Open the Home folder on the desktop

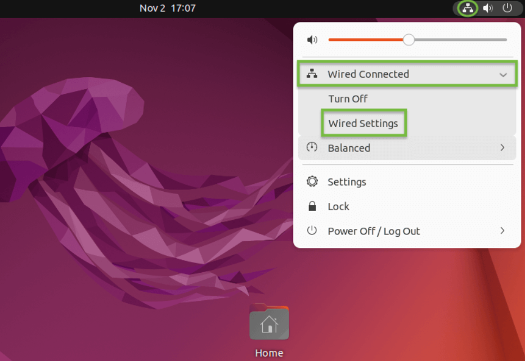tap(269, 322)
